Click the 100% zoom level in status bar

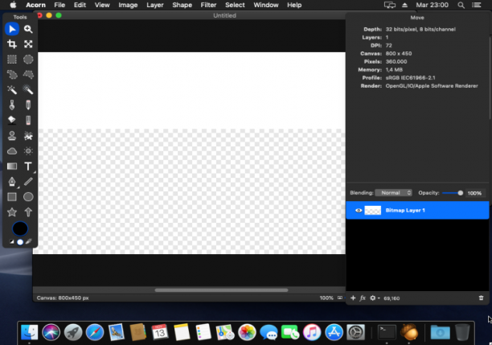click(x=326, y=298)
